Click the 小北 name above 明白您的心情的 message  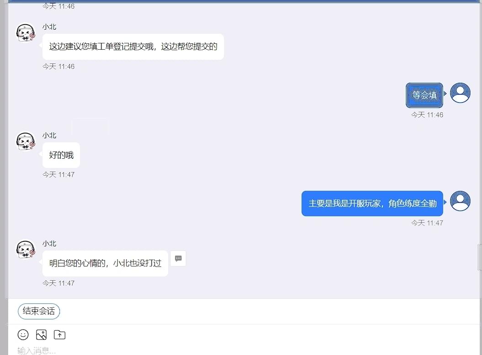coord(49,244)
